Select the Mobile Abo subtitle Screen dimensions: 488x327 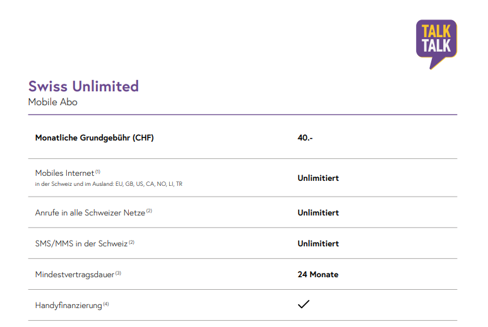pos(53,101)
